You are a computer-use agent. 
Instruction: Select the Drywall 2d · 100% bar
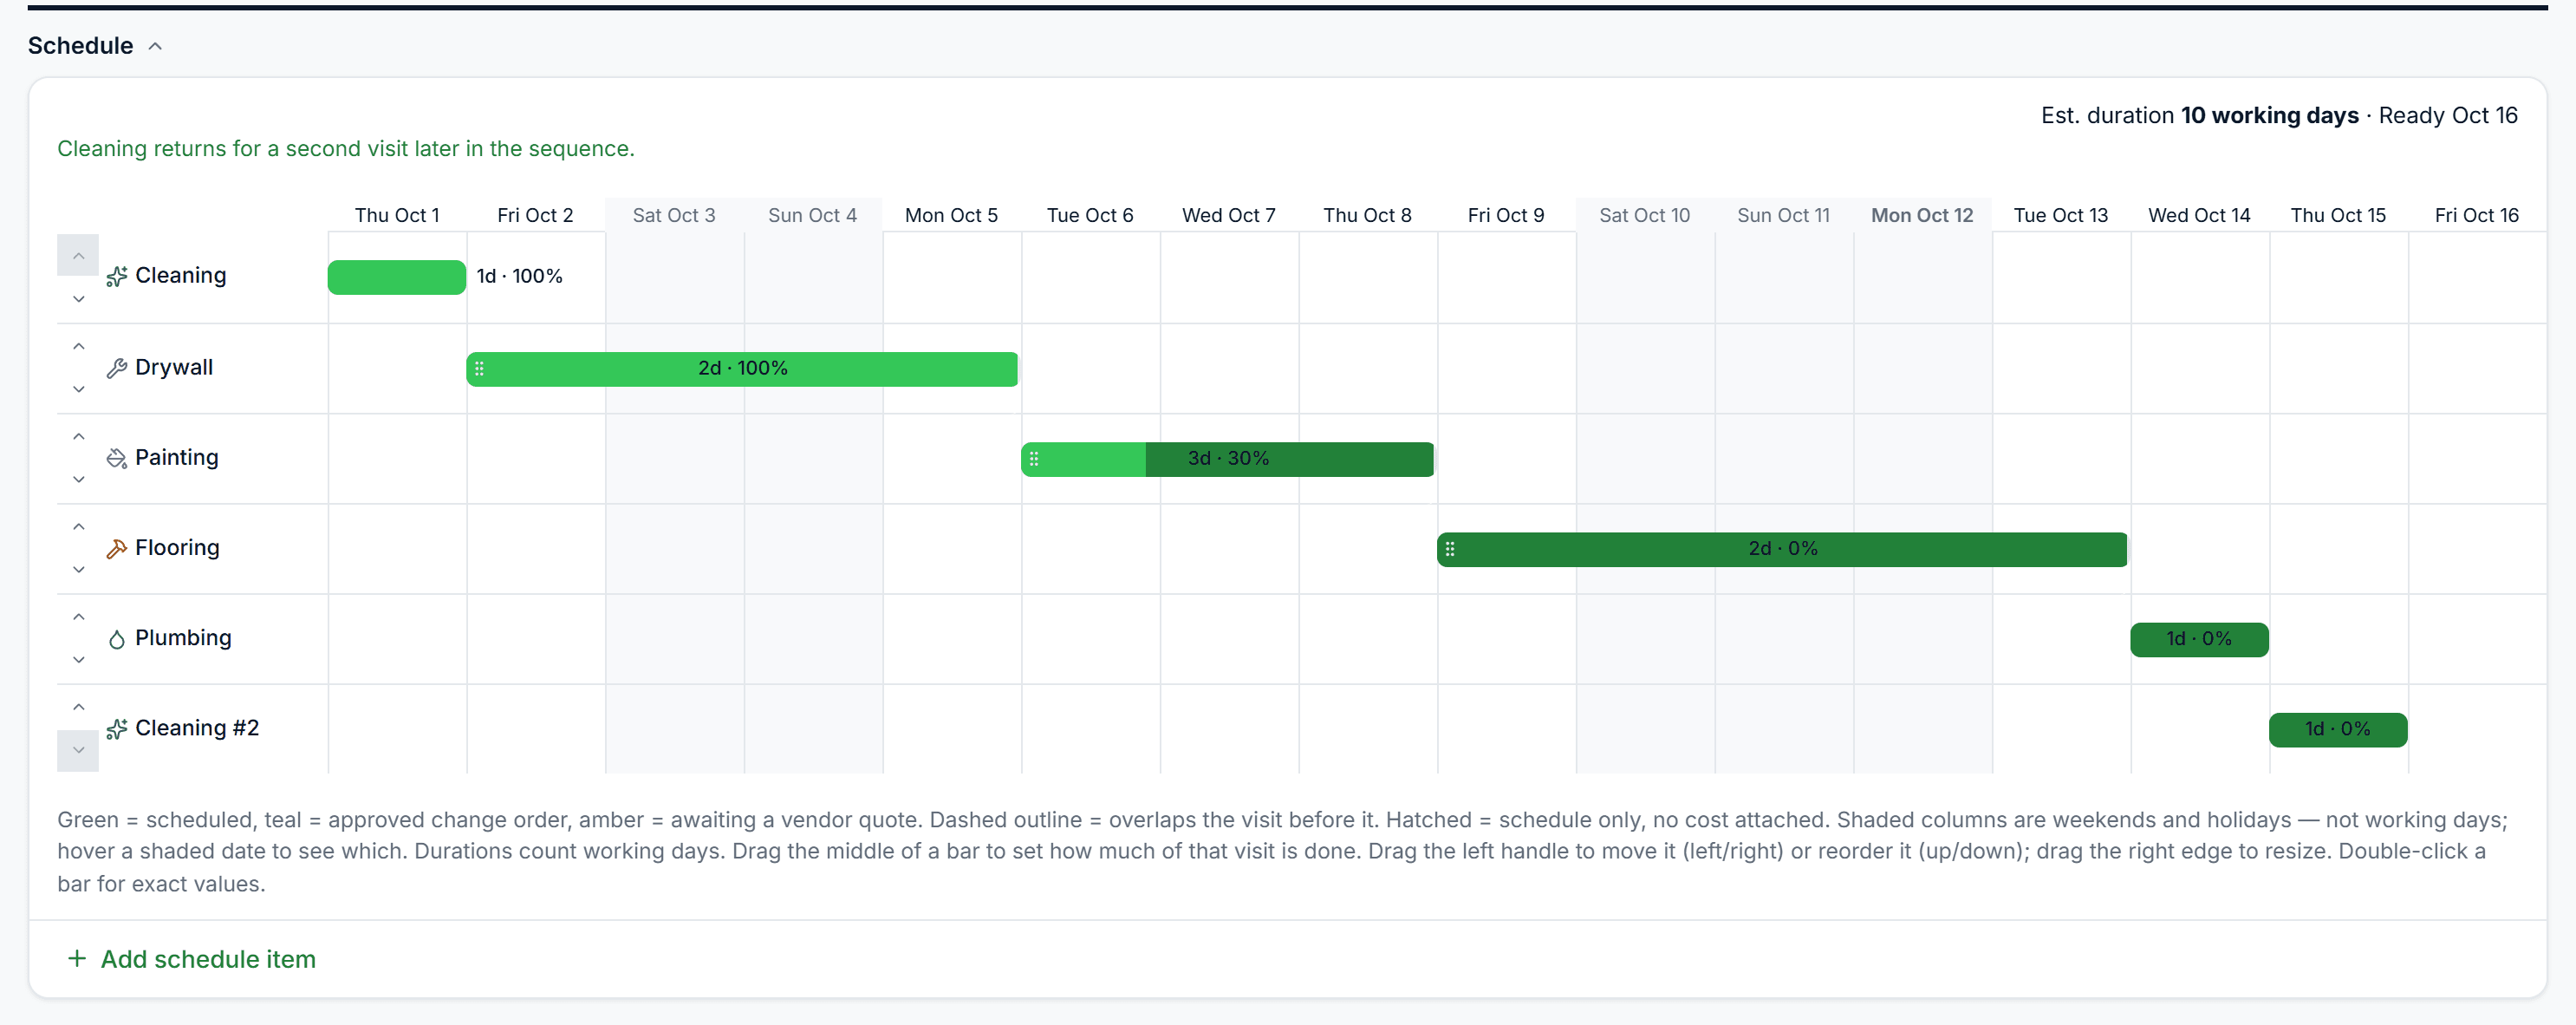(x=742, y=369)
